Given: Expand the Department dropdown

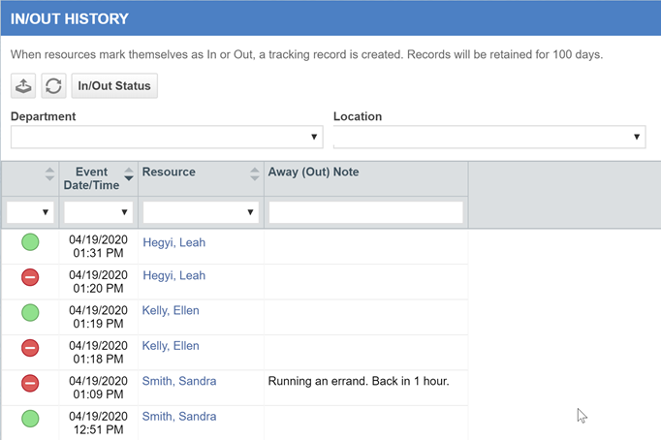Looking at the screenshot, I should 167,137.
